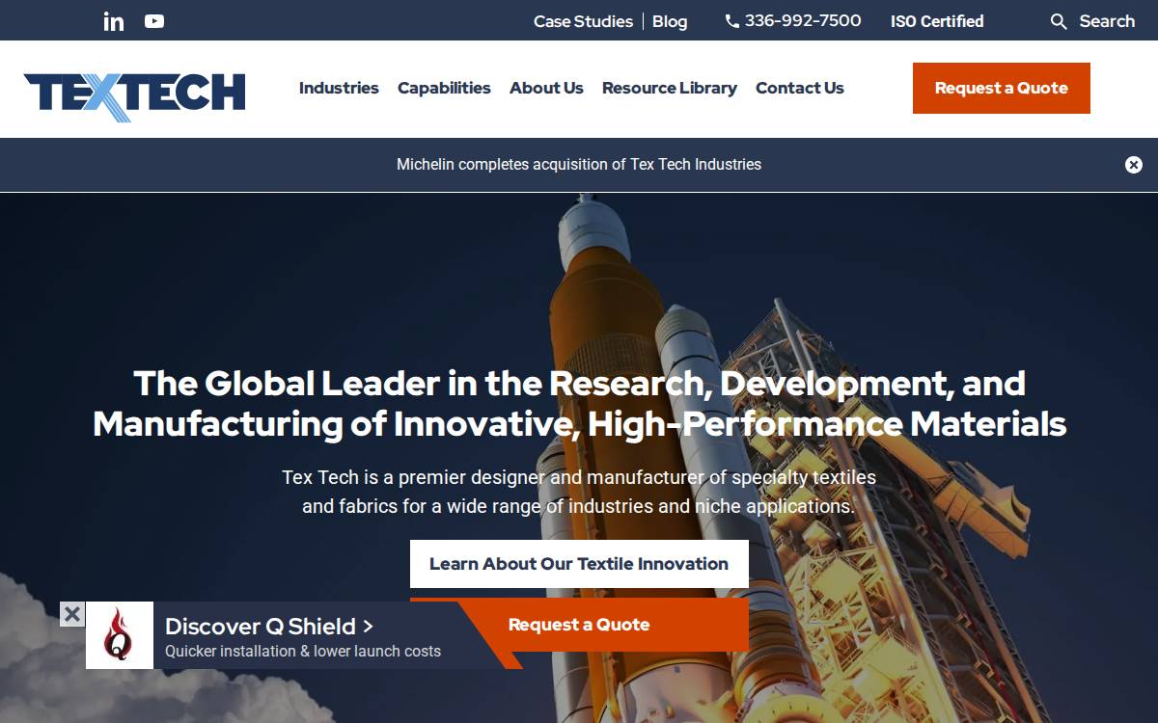Click the phone icon beside 336-992-7500
Viewport: 1158px width, 723px height.
(x=732, y=21)
